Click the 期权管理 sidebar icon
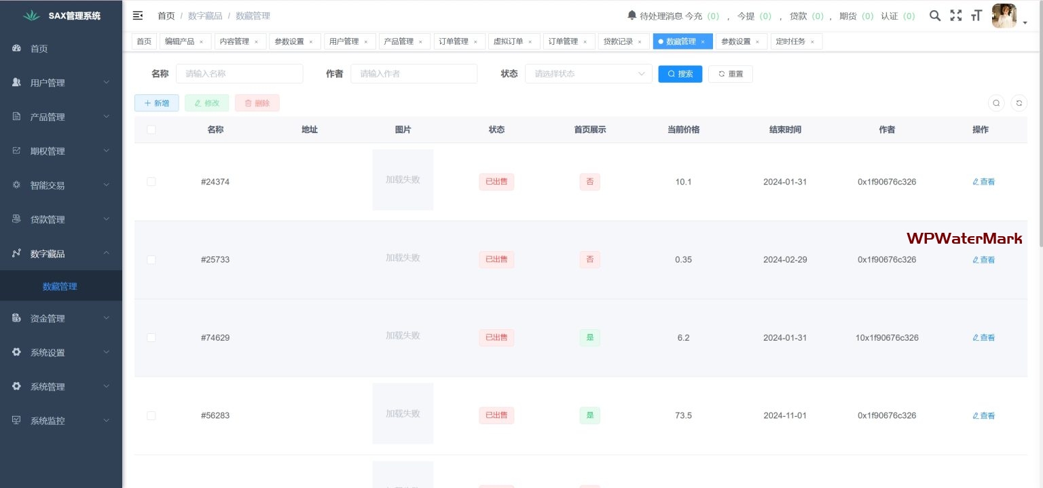The height and width of the screenshot is (488, 1043). click(x=17, y=151)
